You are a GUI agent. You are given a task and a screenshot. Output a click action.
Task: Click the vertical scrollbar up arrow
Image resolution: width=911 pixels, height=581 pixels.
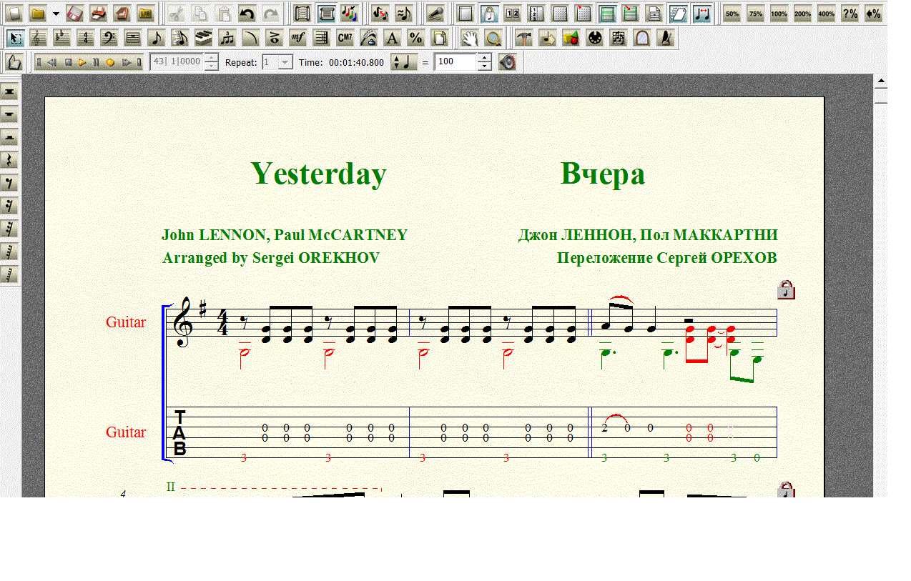[881, 81]
